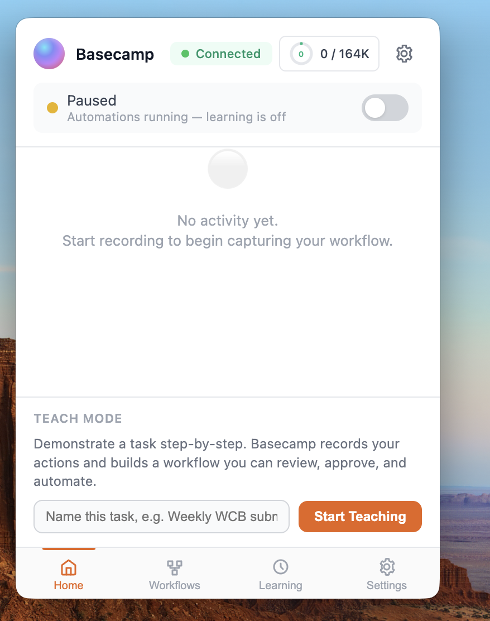Click the house icon in bottom navigation
Image resolution: width=490 pixels, height=621 pixels.
pyautogui.click(x=69, y=567)
